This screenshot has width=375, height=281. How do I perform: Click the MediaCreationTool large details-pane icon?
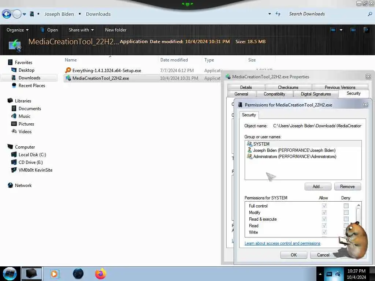point(15,45)
